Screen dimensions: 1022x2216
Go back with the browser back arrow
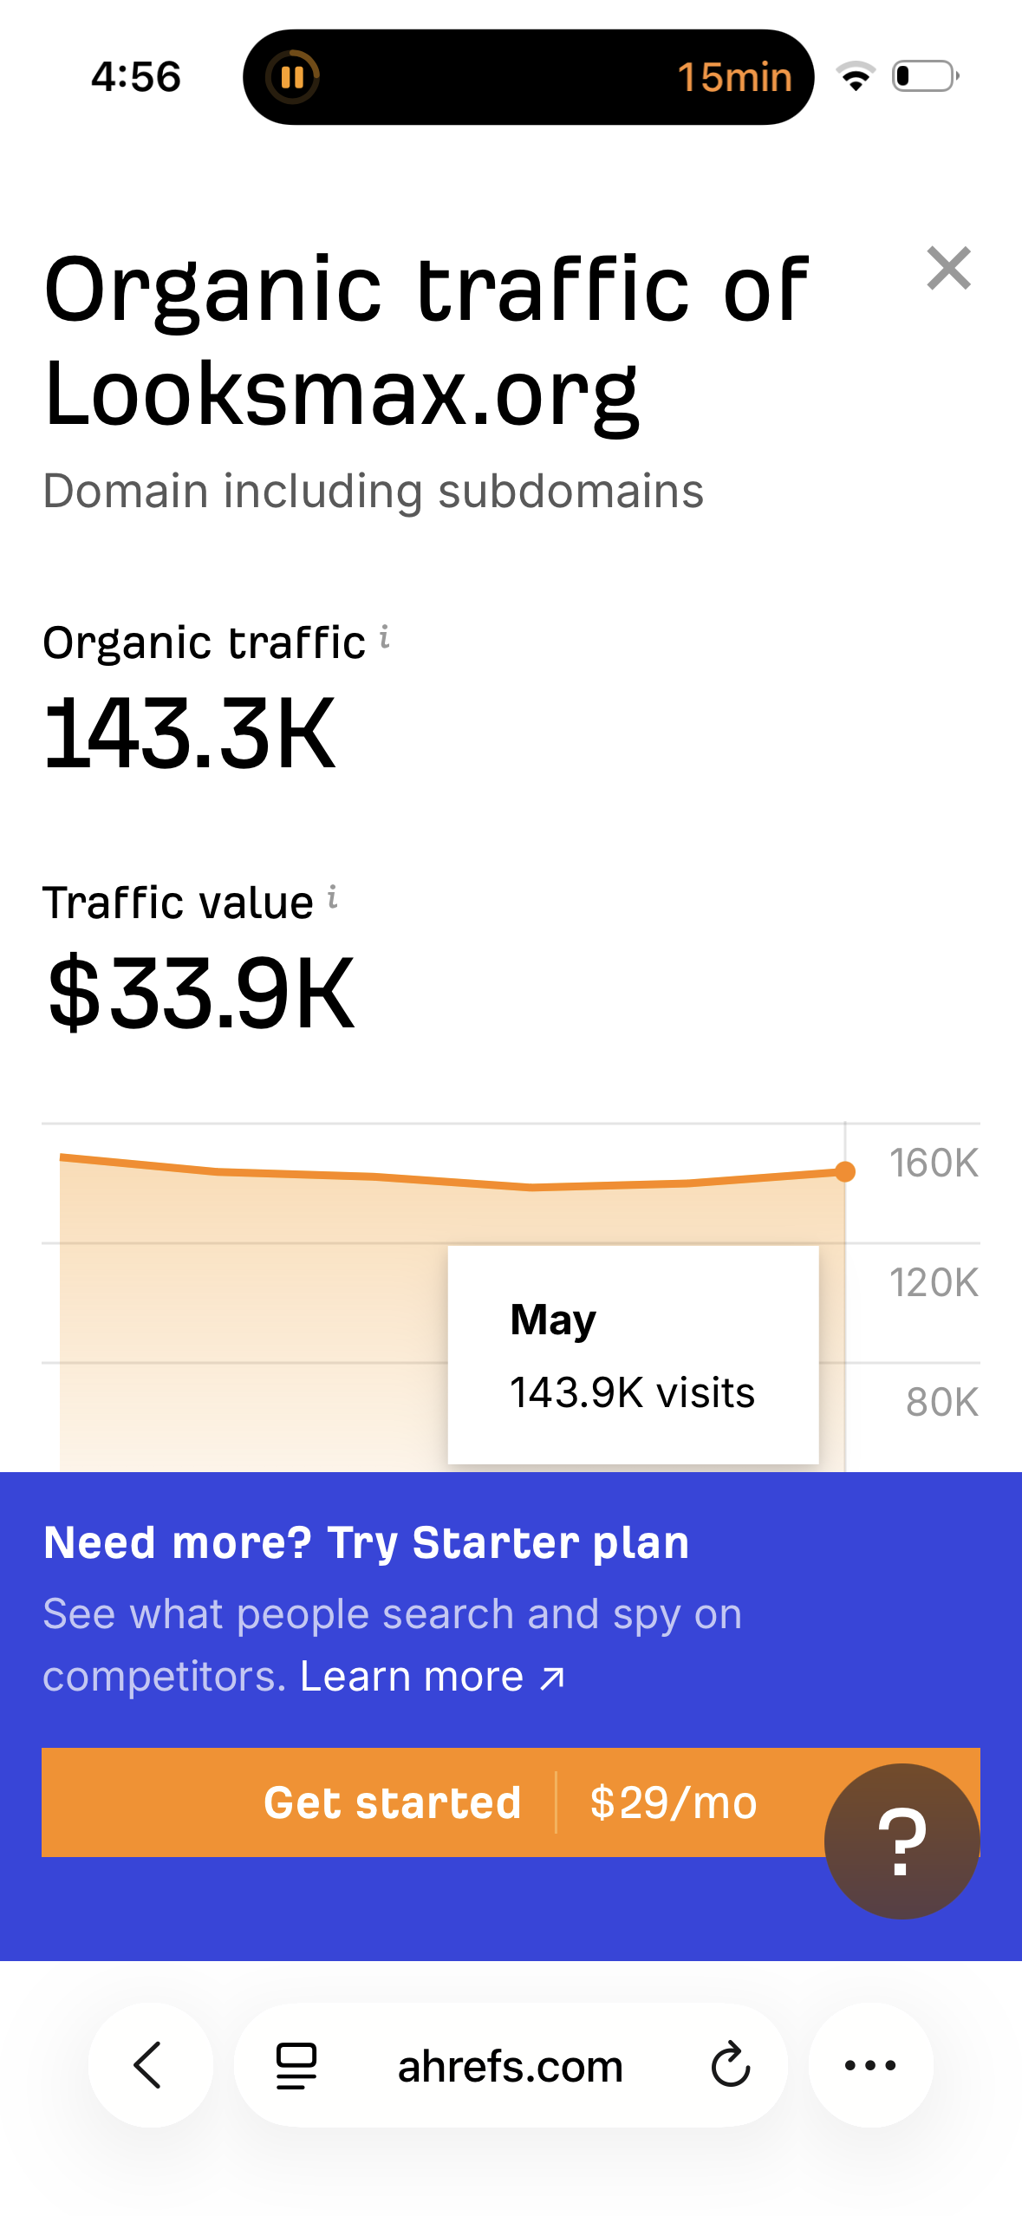point(149,2064)
